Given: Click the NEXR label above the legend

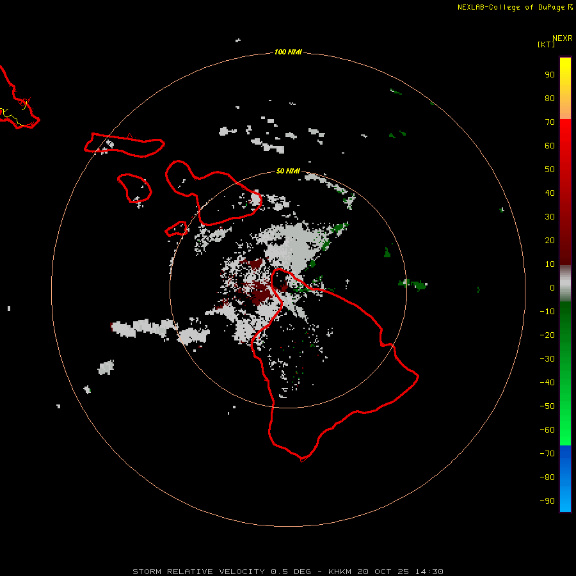Looking at the screenshot, I should point(563,38).
